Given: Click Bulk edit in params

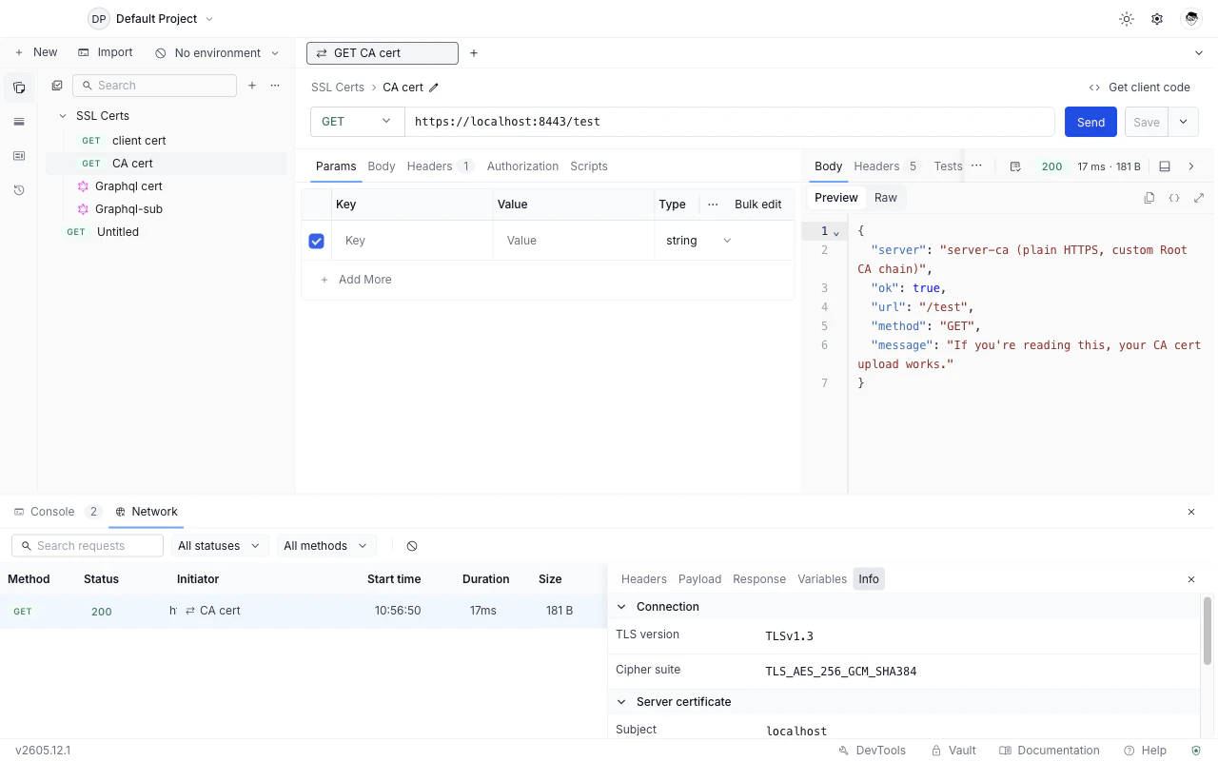Looking at the screenshot, I should click(758, 205).
